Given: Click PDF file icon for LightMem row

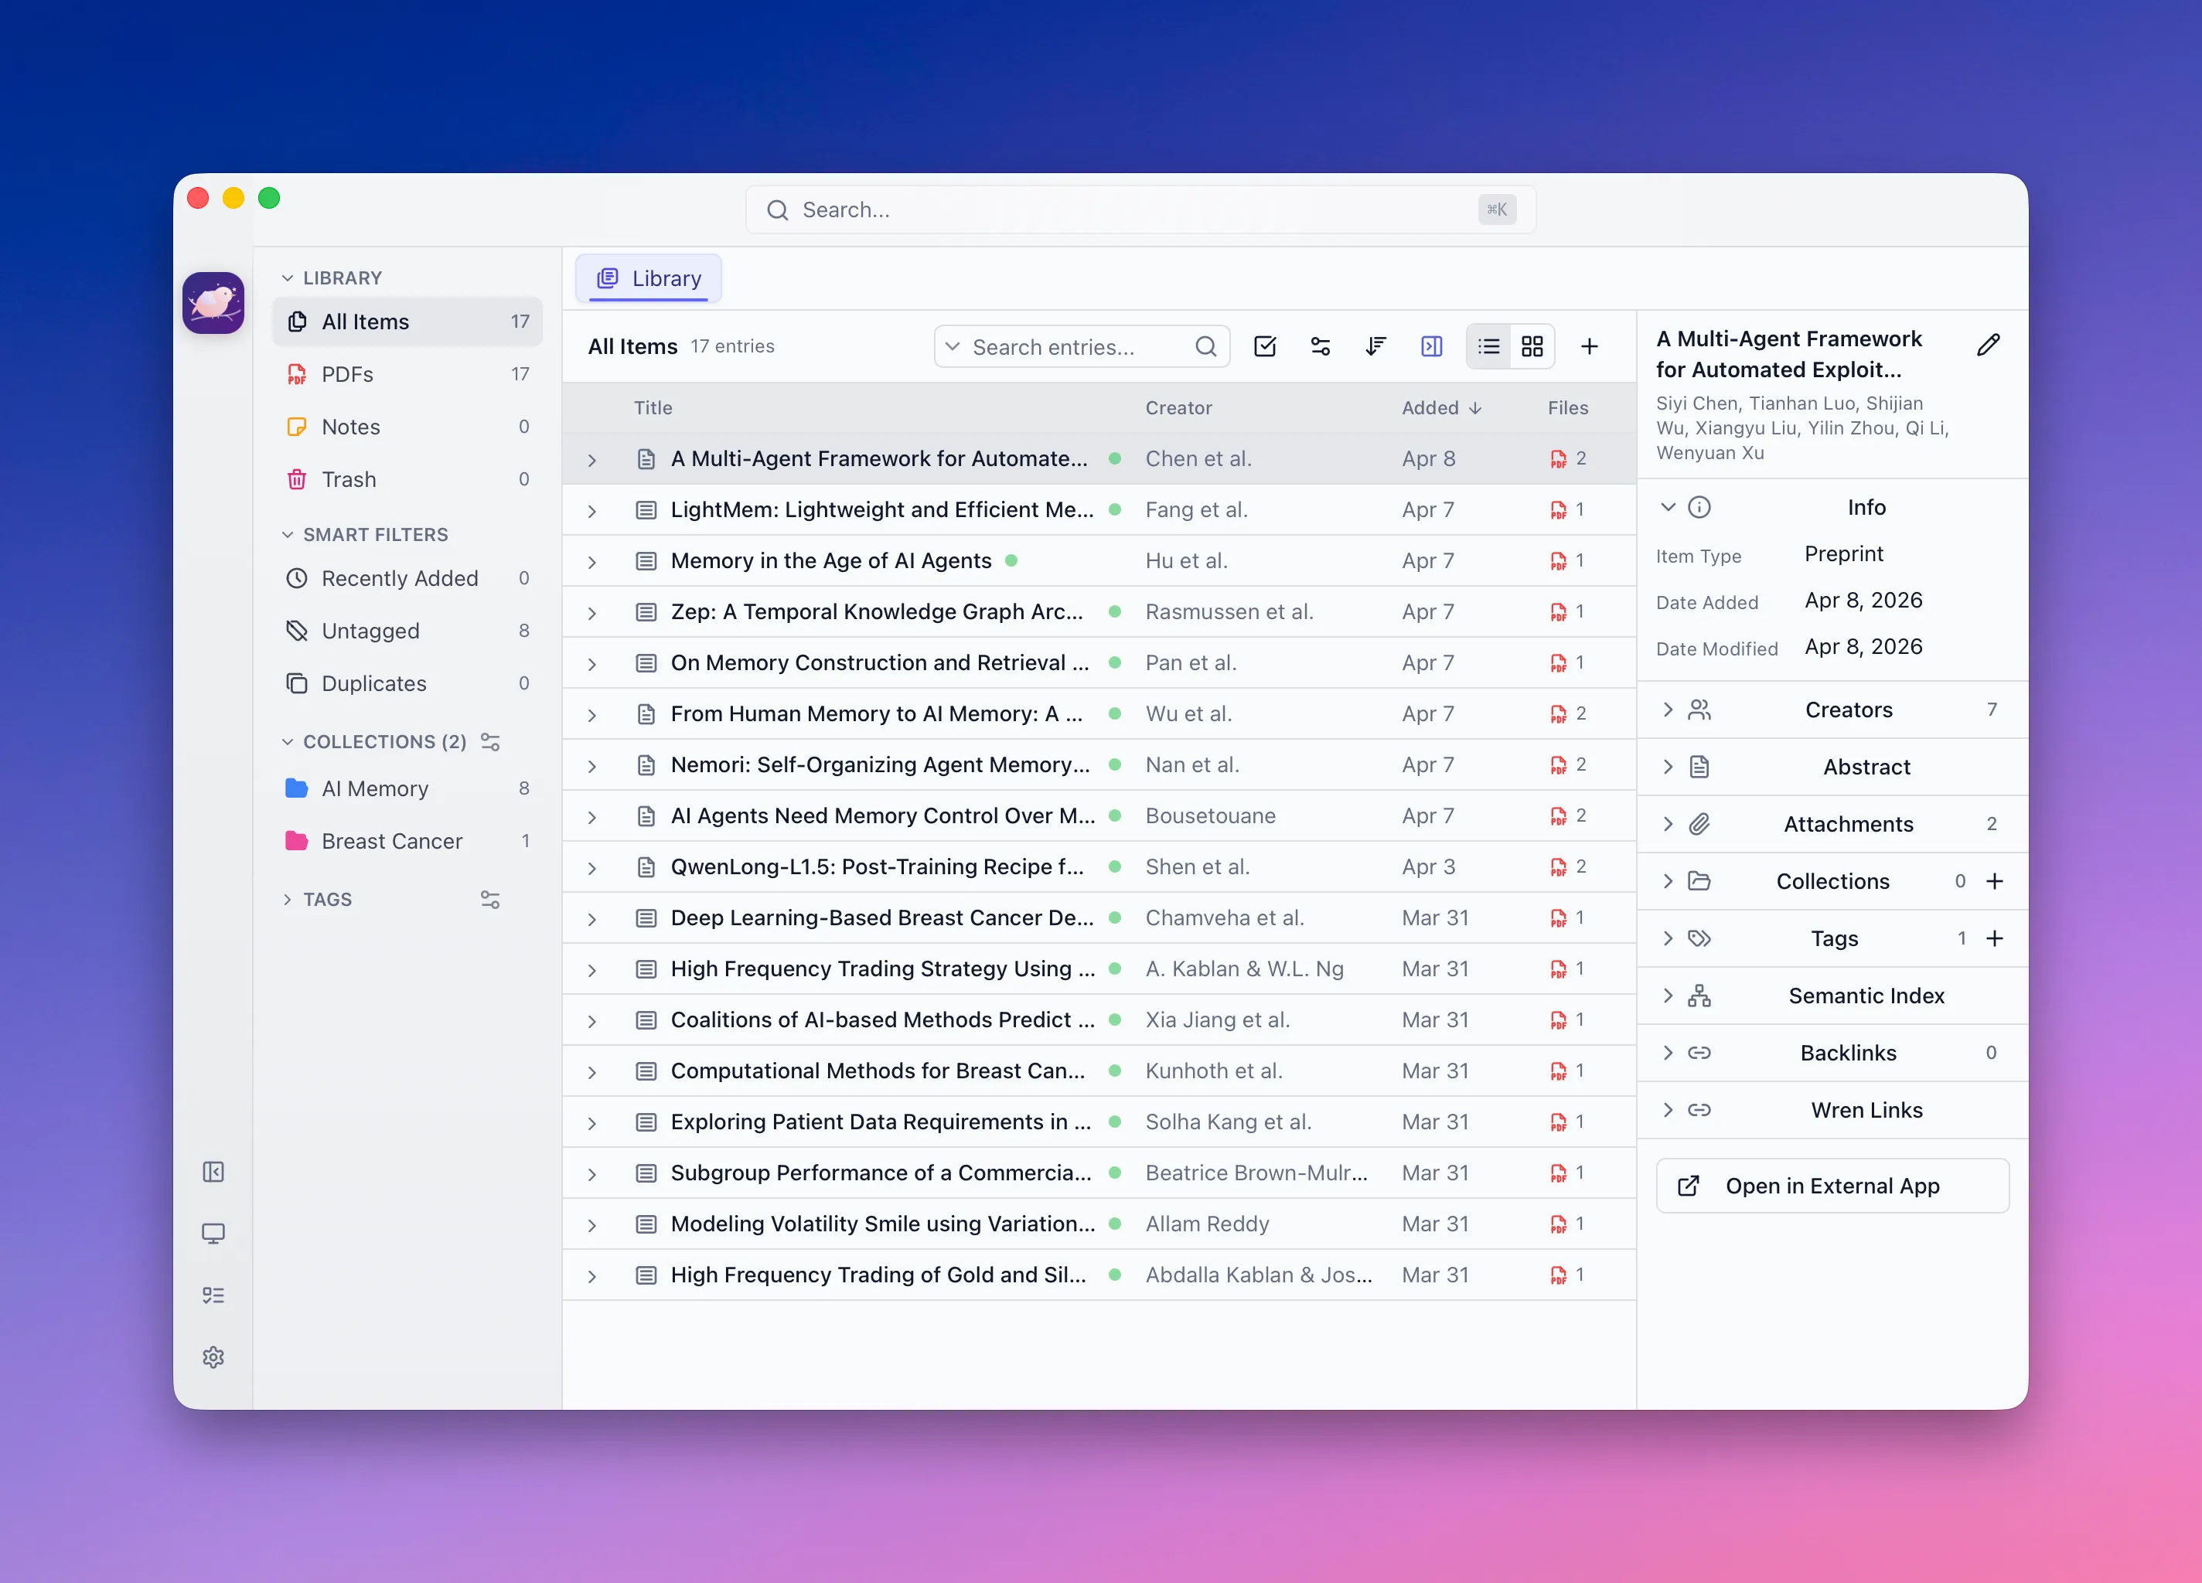Looking at the screenshot, I should coord(1557,509).
